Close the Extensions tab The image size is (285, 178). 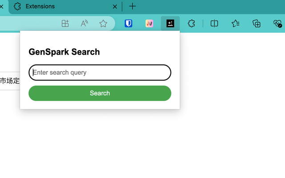[x=115, y=7]
